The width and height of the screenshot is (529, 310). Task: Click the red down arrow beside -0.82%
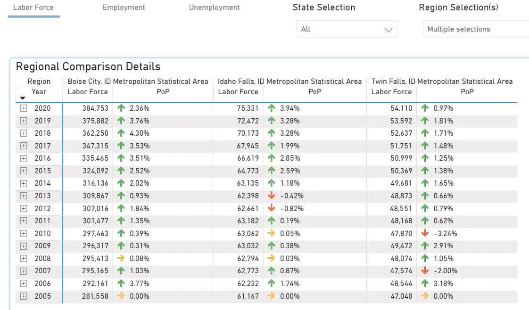pyautogui.click(x=271, y=208)
